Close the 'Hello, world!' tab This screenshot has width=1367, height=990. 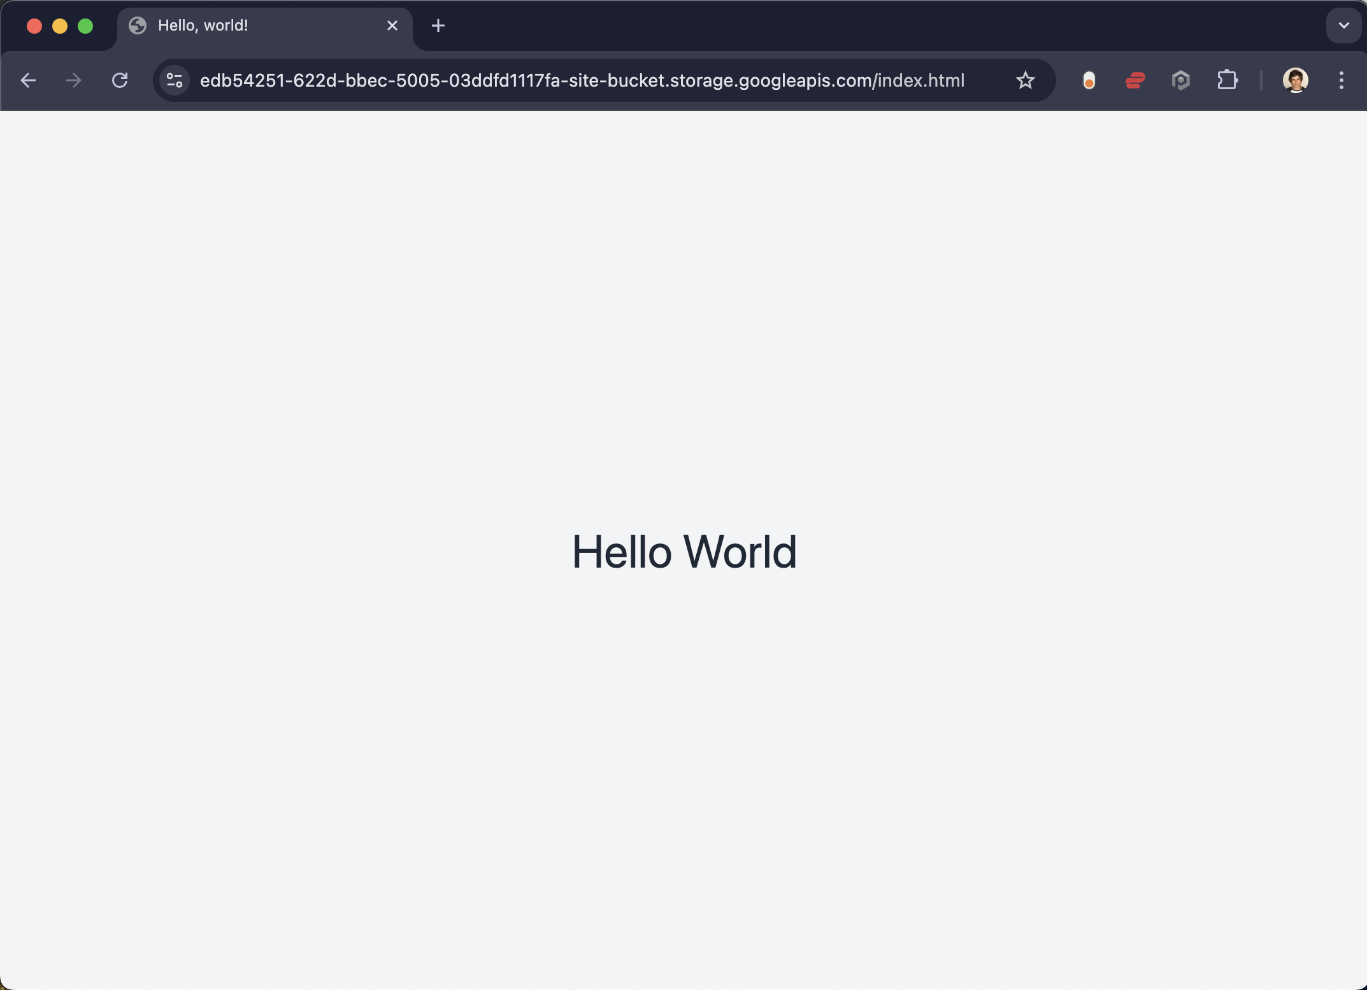392,25
